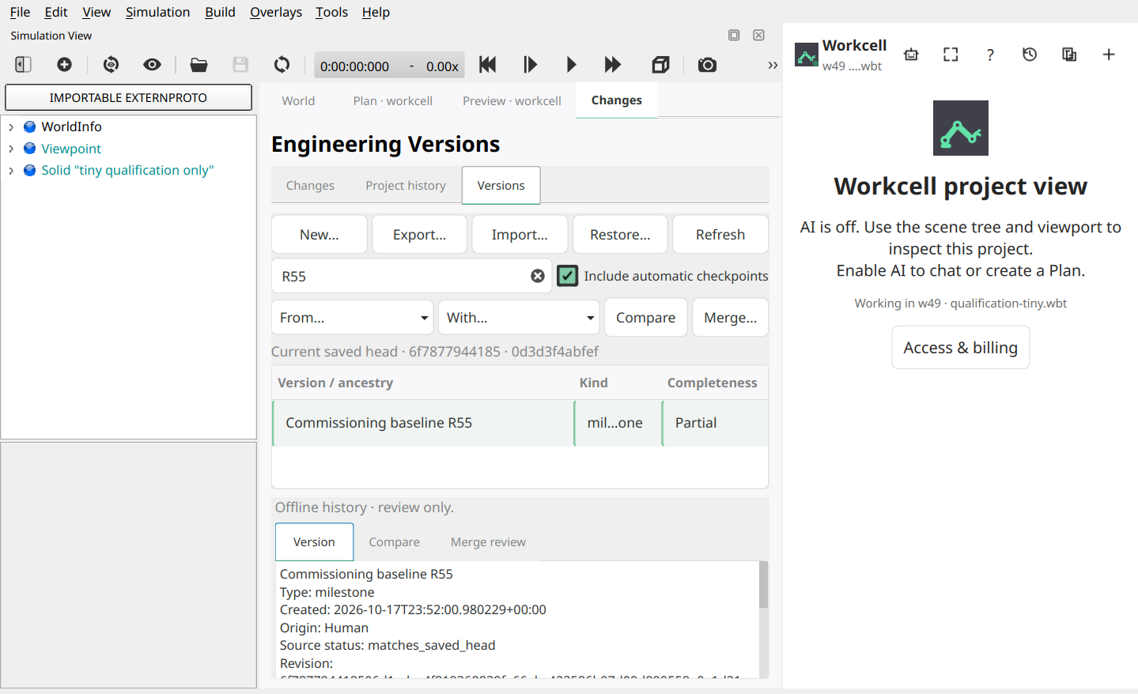Click the eye view options icon
1138x694 pixels.
152,65
